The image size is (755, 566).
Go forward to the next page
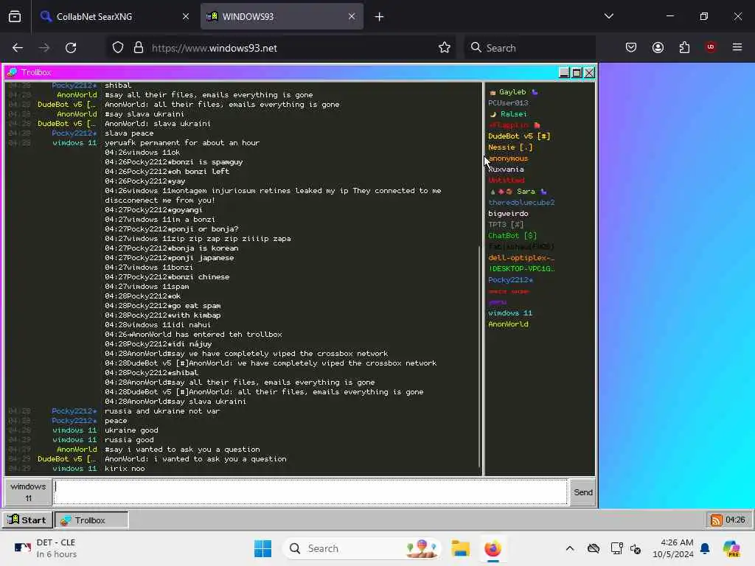pos(44,48)
